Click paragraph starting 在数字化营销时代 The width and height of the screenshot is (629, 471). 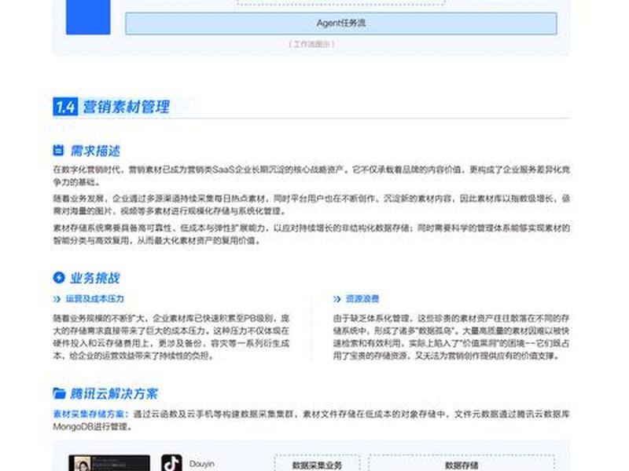(x=311, y=175)
